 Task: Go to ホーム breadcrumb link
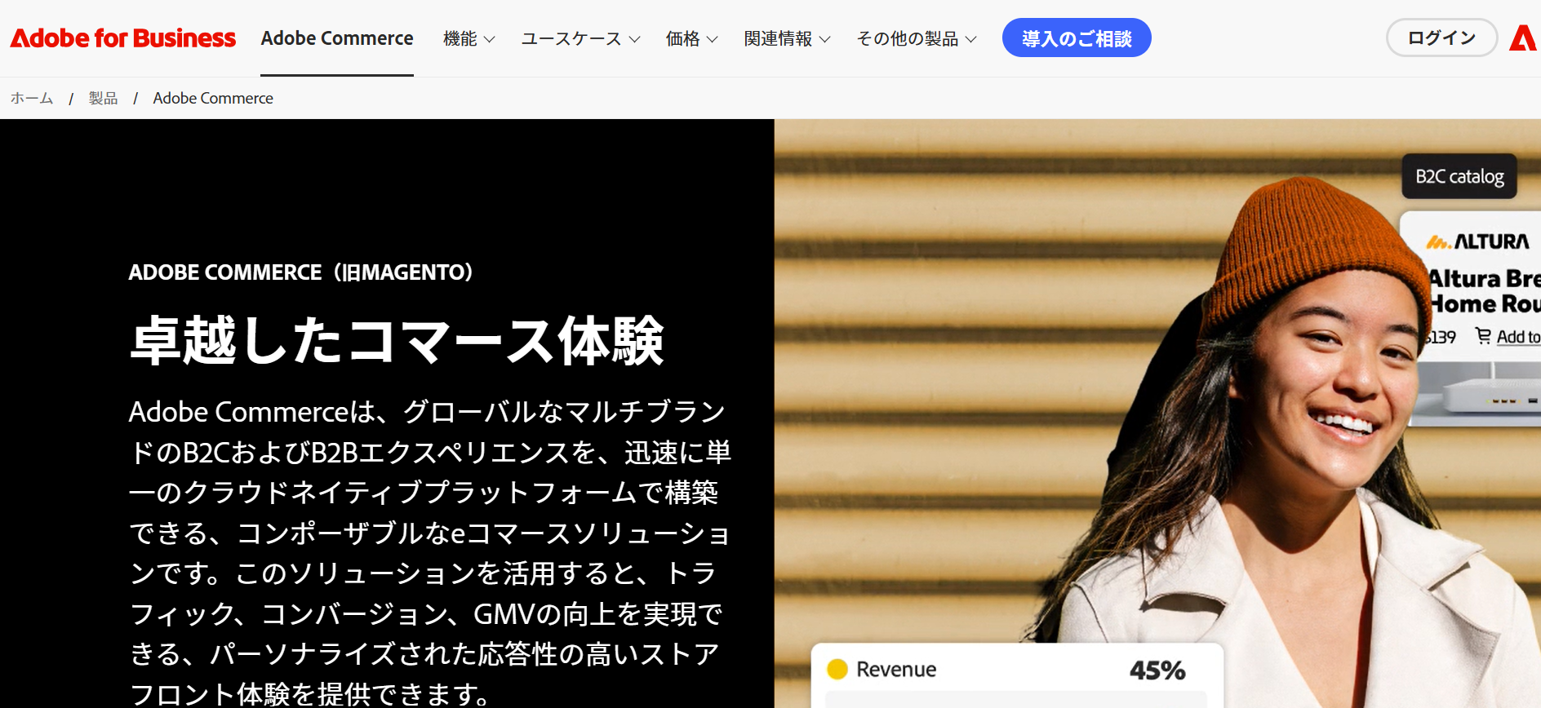click(x=32, y=98)
